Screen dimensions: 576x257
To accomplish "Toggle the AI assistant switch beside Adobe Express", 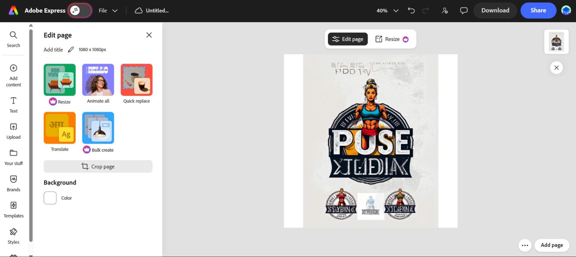I will click(80, 11).
